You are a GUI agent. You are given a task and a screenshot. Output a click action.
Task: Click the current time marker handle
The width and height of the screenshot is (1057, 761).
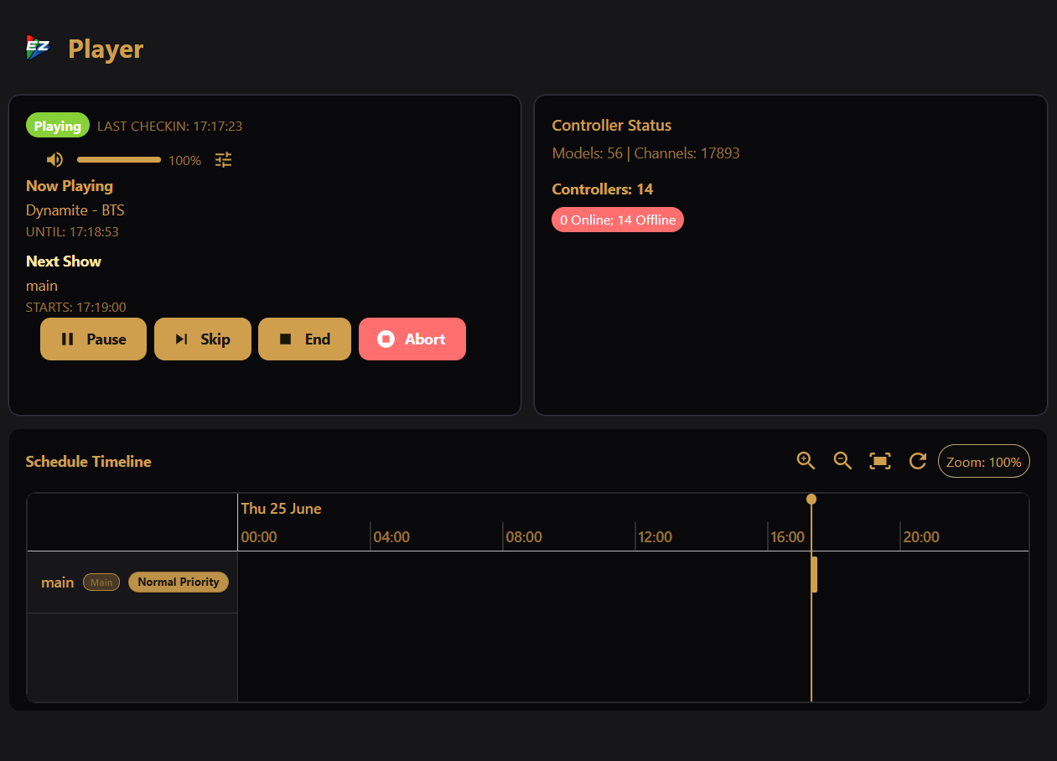click(x=811, y=499)
